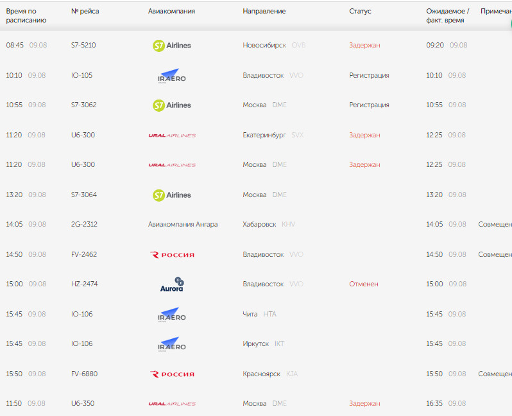Click 'Направление' column header
This screenshot has height=416, width=512.
(x=264, y=11)
